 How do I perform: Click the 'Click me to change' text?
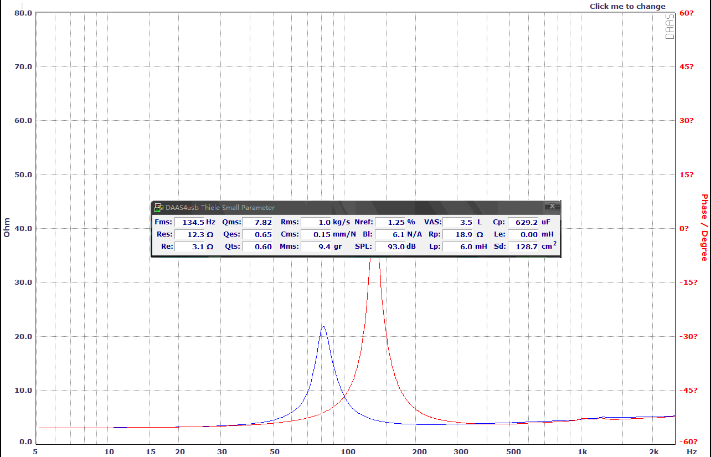click(x=627, y=7)
